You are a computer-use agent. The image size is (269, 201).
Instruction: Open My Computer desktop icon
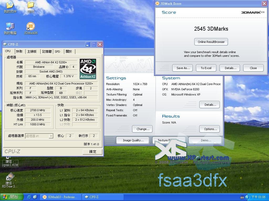10,27
